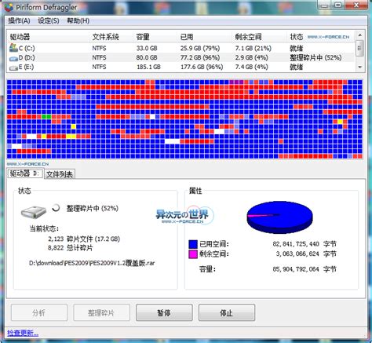
Task: Click the NTFS cell in C drive row
Action: tap(99, 48)
